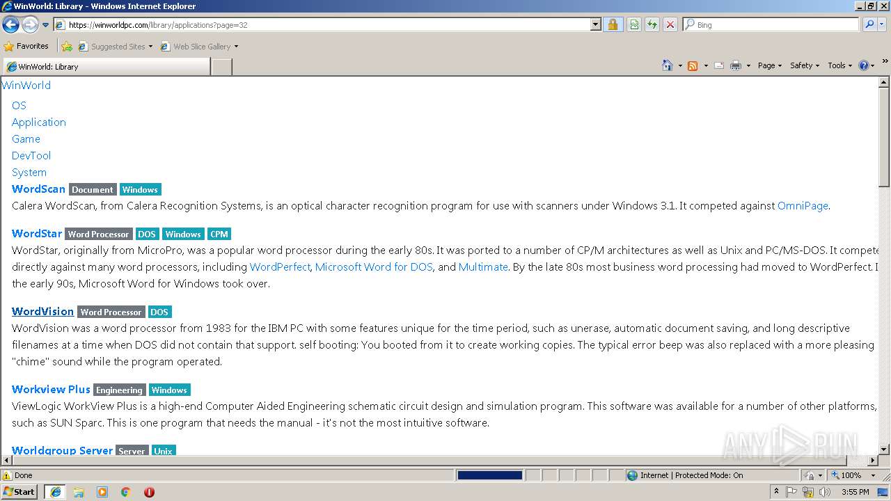Refresh the page with the green arrows
The height and width of the screenshot is (501, 891).
[x=652, y=25]
